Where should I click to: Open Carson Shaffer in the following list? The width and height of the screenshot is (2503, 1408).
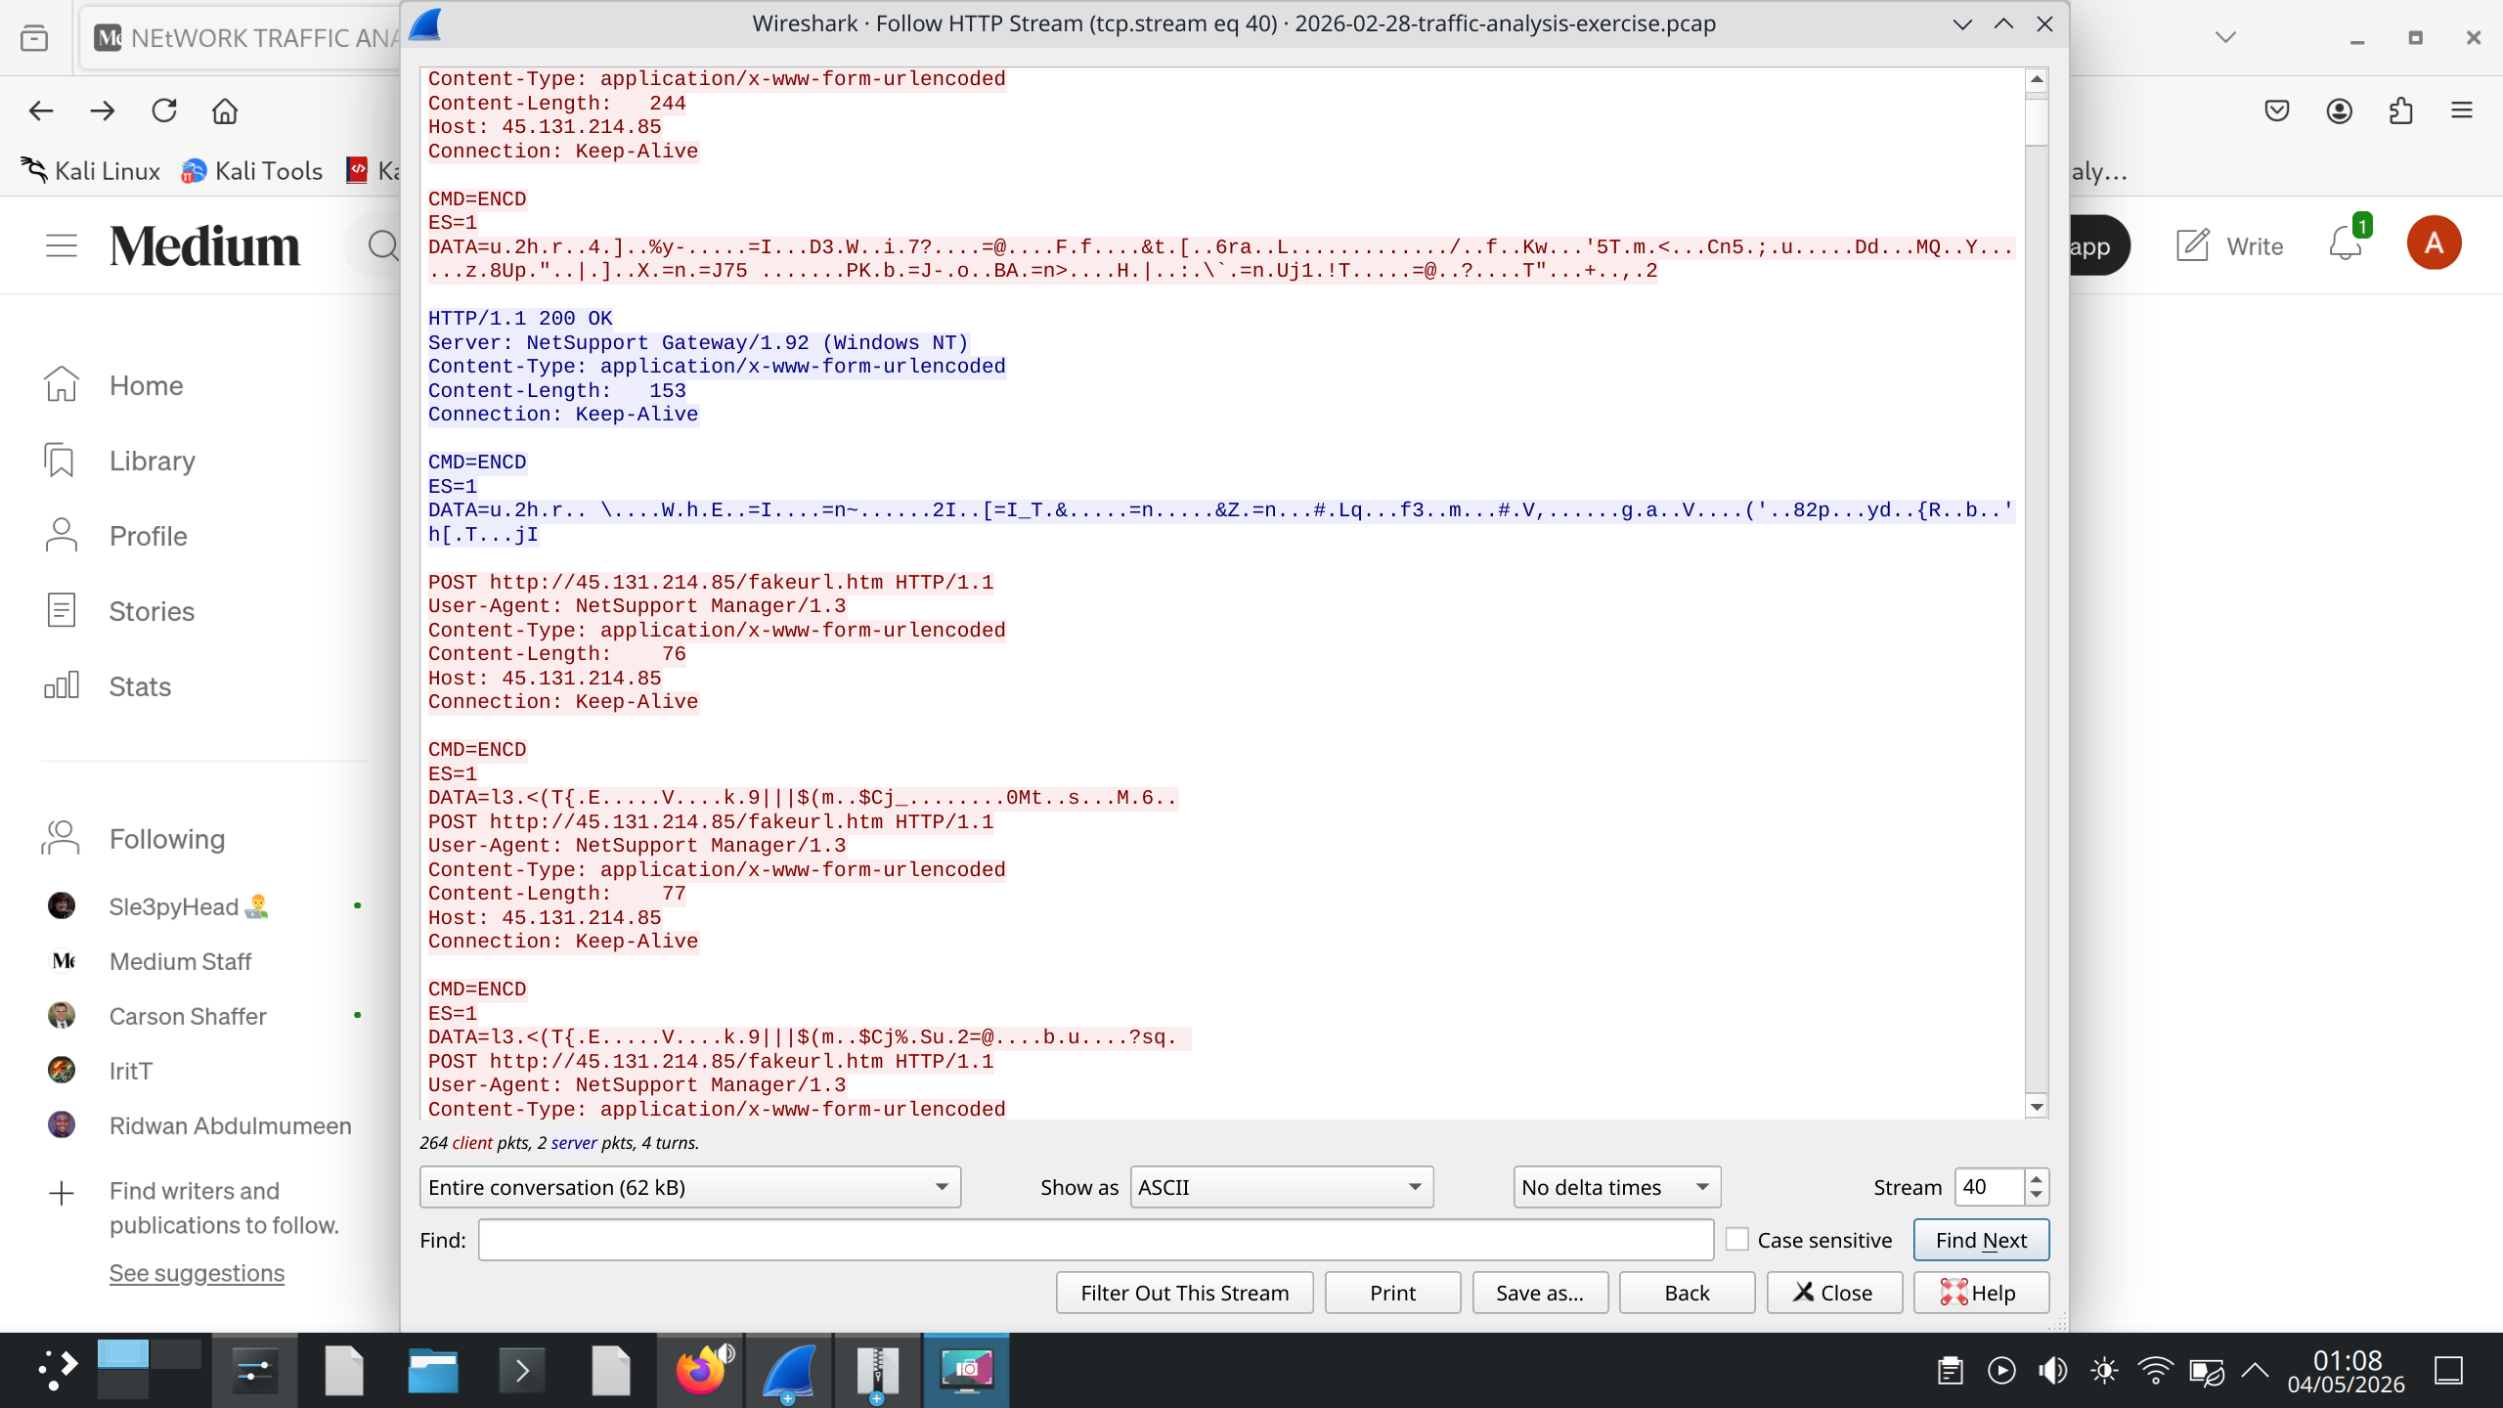point(188,1016)
